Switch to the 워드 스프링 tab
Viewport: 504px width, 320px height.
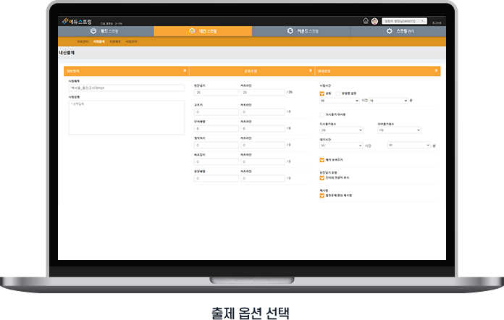point(106,31)
